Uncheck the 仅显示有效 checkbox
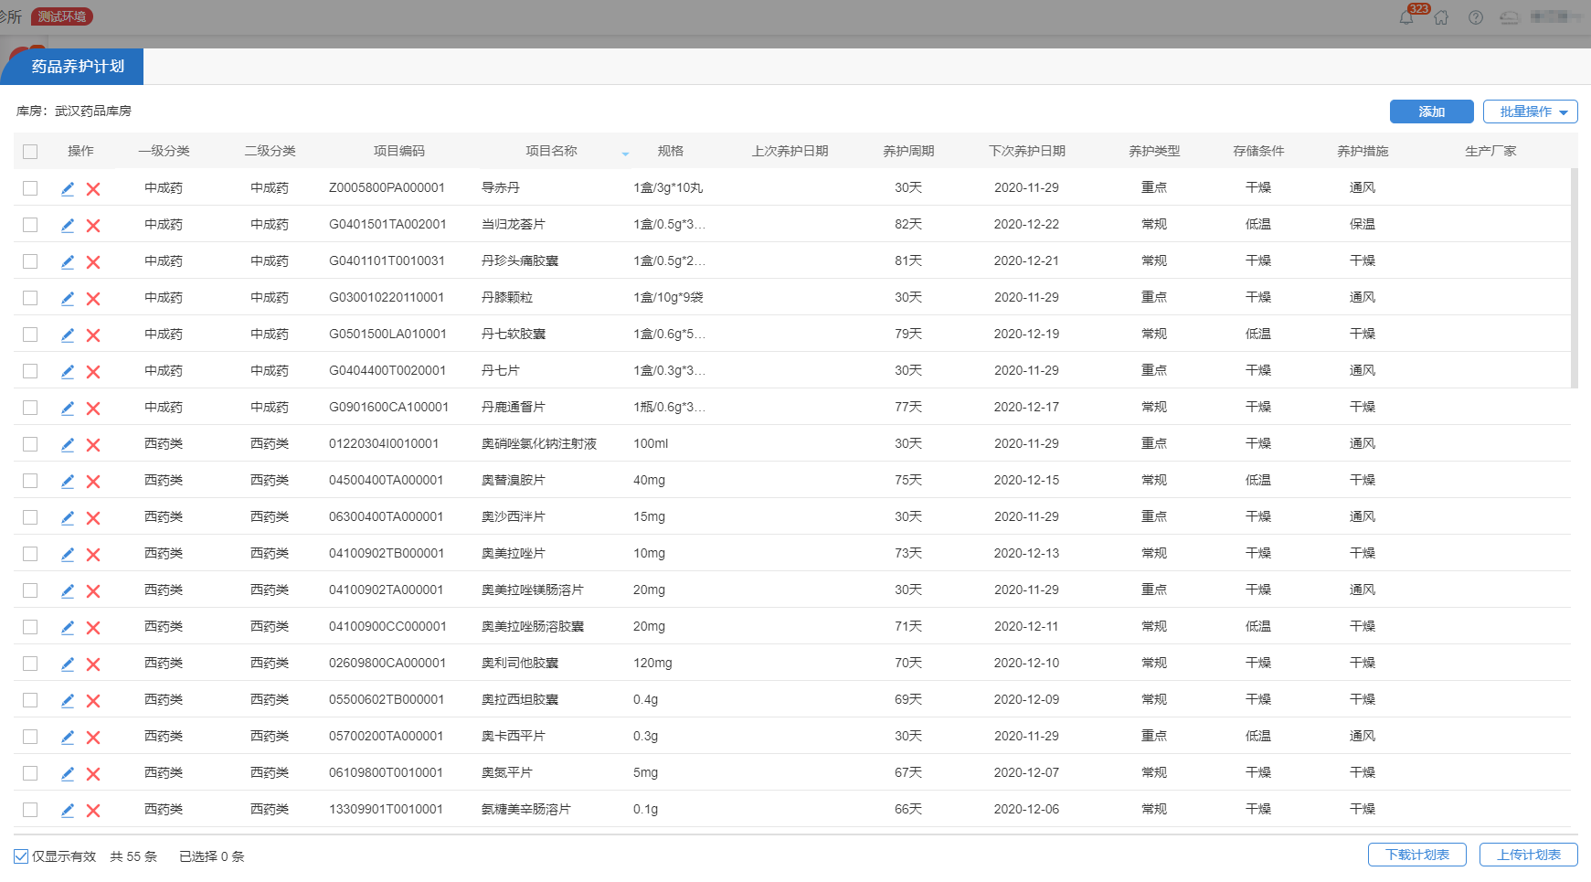This screenshot has width=1591, height=882. (x=21, y=856)
